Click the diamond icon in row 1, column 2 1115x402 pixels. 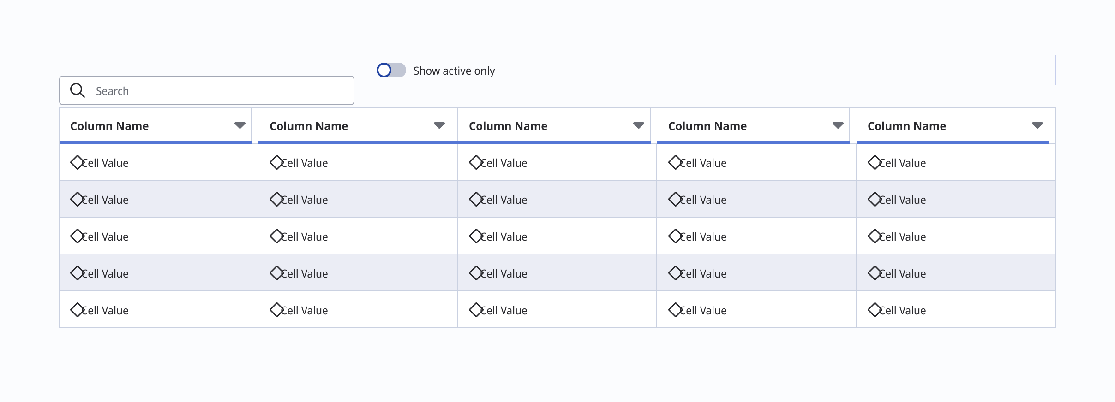(277, 162)
